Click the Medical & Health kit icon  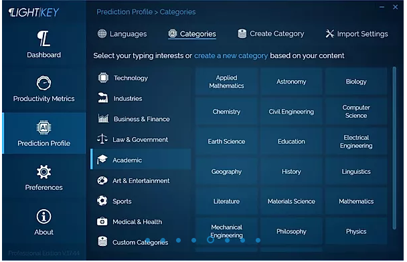coord(102,222)
